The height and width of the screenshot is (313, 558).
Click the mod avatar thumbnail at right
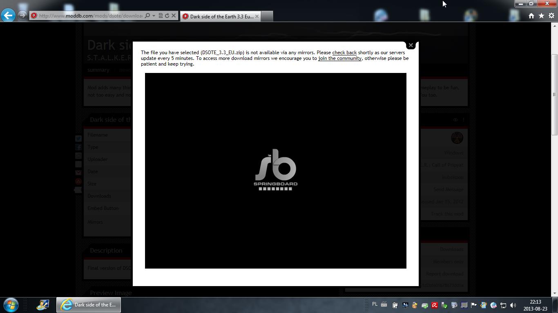click(457, 138)
